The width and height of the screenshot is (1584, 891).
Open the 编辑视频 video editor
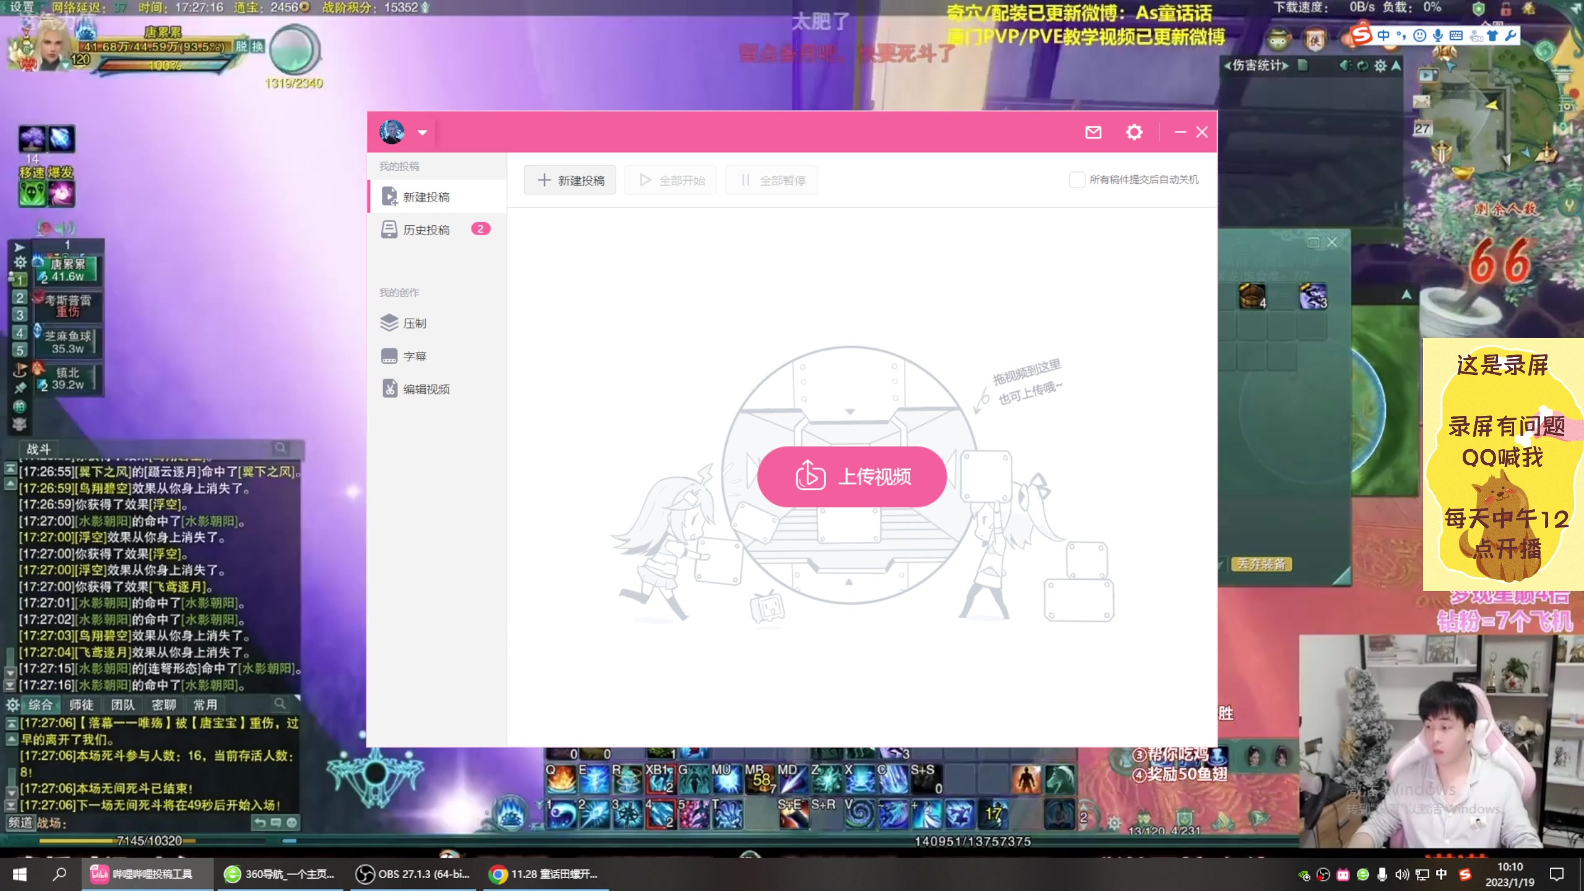coord(426,389)
